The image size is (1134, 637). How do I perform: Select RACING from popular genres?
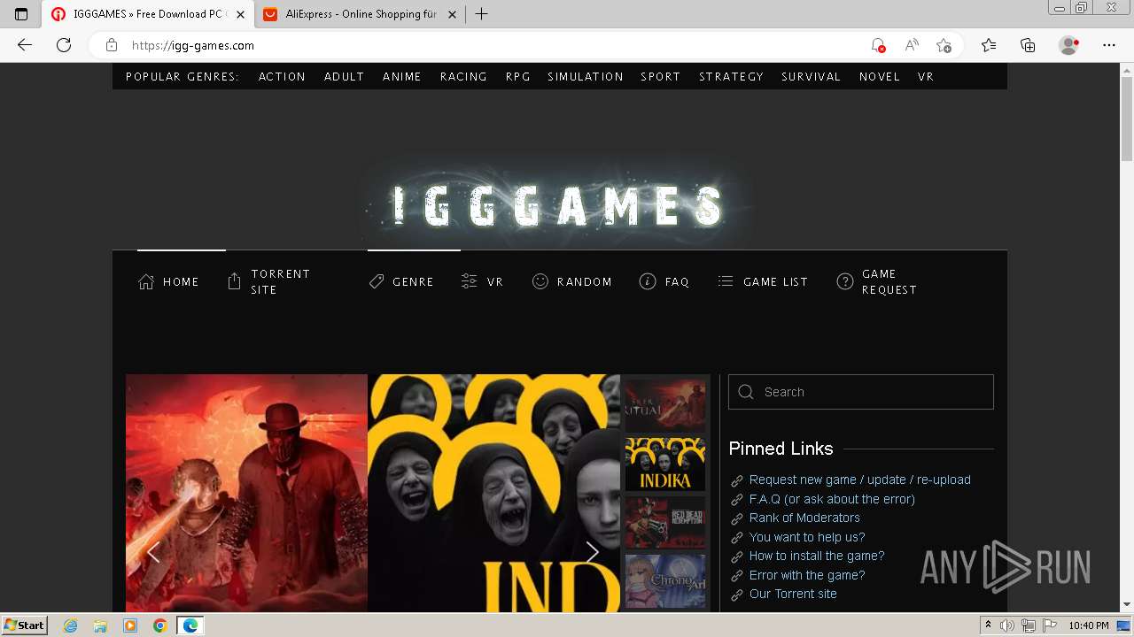point(463,77)
